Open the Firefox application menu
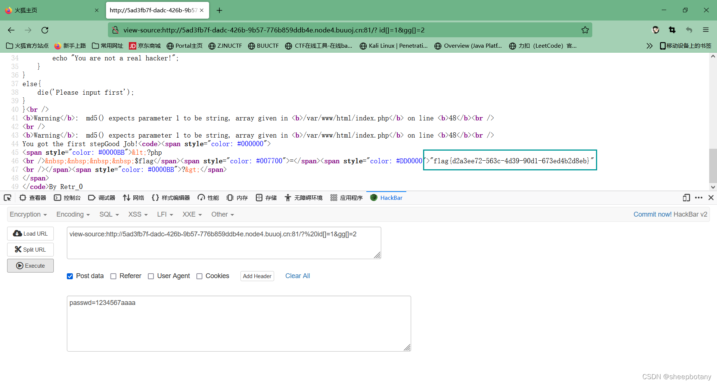Image resolution: width=717 pixels, height=384 pixels. click(706, 30)
